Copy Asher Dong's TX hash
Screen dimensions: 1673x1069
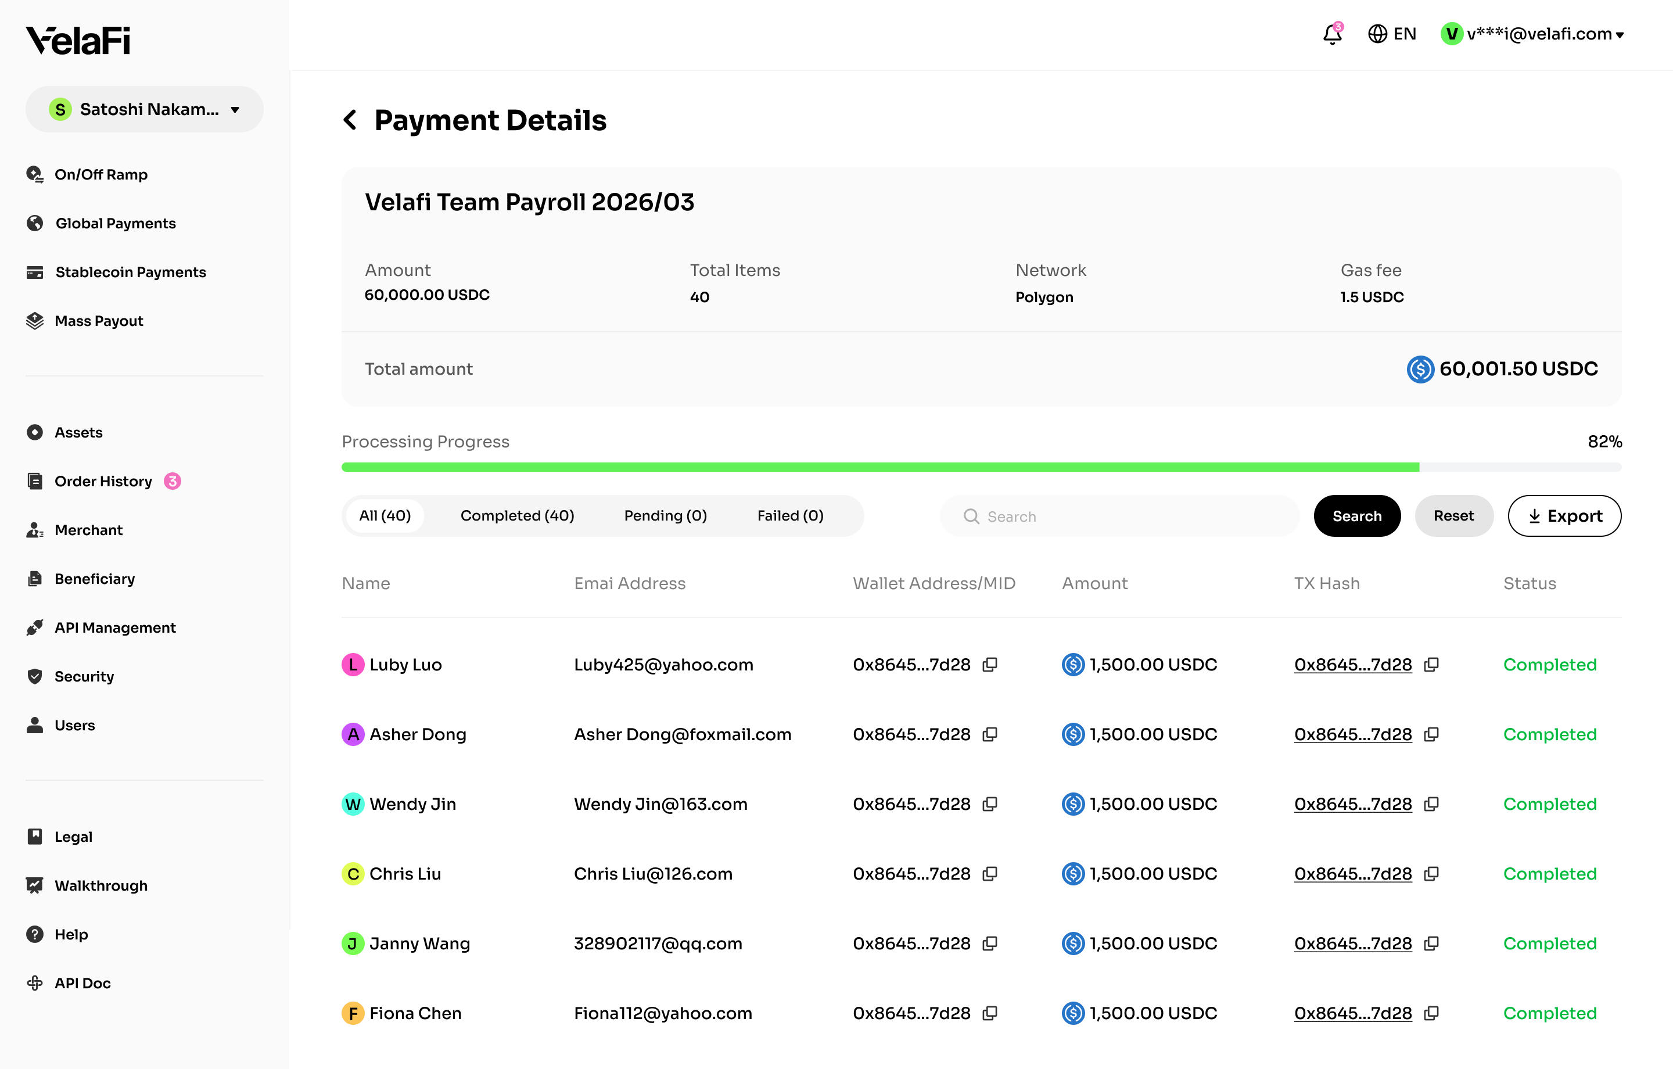point(1431,734)
